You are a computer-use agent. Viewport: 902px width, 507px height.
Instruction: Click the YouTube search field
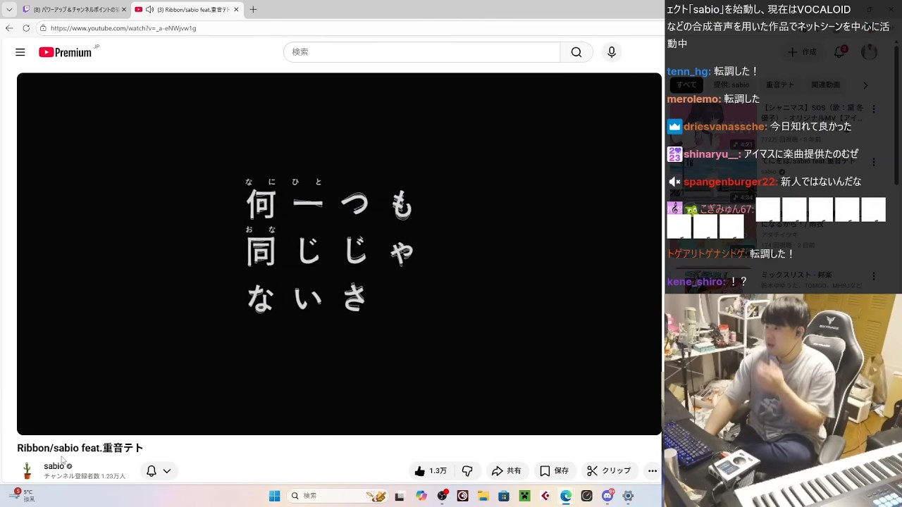click(x=421, y=52)
